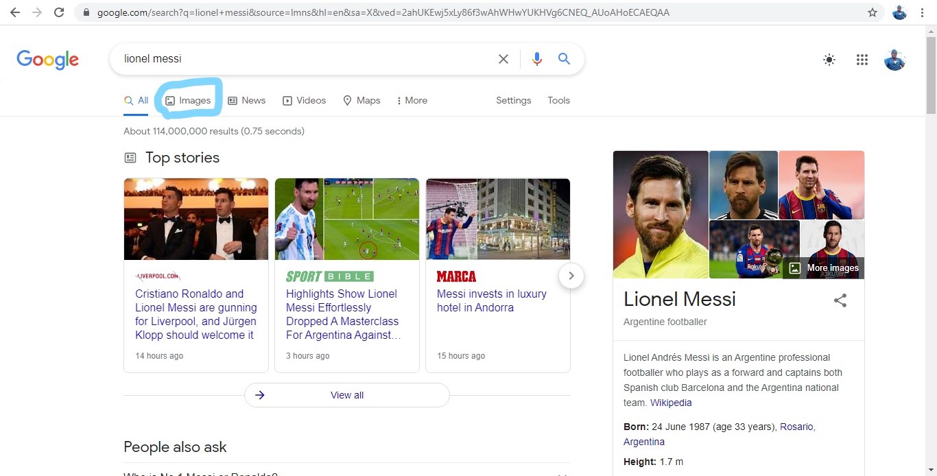Submit search with magnifying glass icon

[564, 59]
